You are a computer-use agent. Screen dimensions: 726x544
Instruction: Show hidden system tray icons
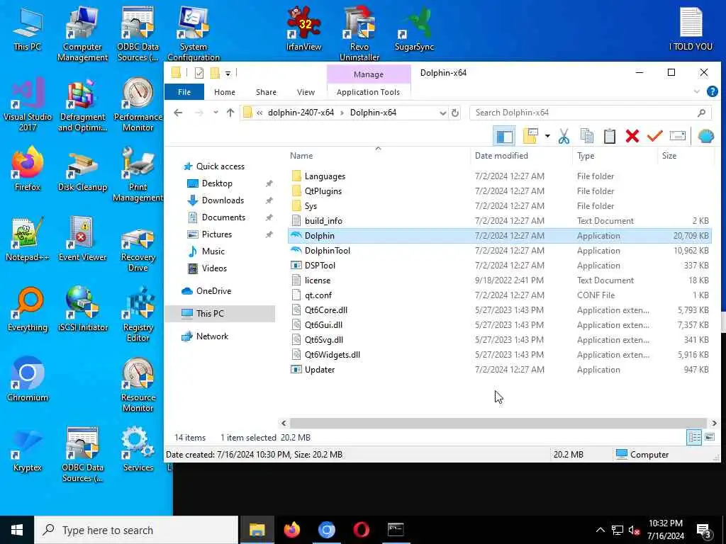pyautogui.click(x=600, y=530)
